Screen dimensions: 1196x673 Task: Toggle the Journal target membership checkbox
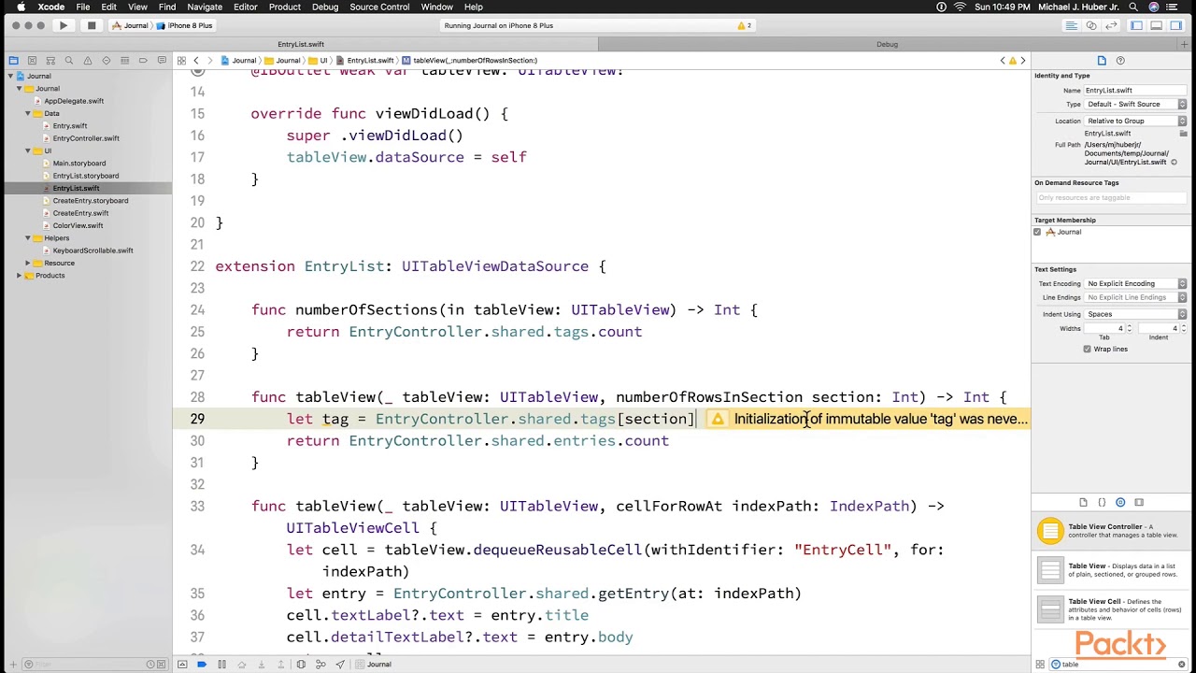coord(1037,232)
